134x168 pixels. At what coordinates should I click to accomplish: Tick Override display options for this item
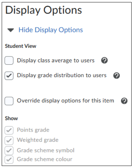tap(9, 101)
